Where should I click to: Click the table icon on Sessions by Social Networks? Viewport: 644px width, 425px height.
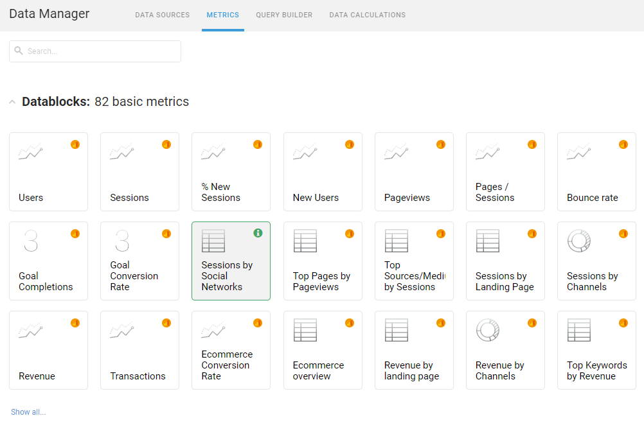pos(213,241)
